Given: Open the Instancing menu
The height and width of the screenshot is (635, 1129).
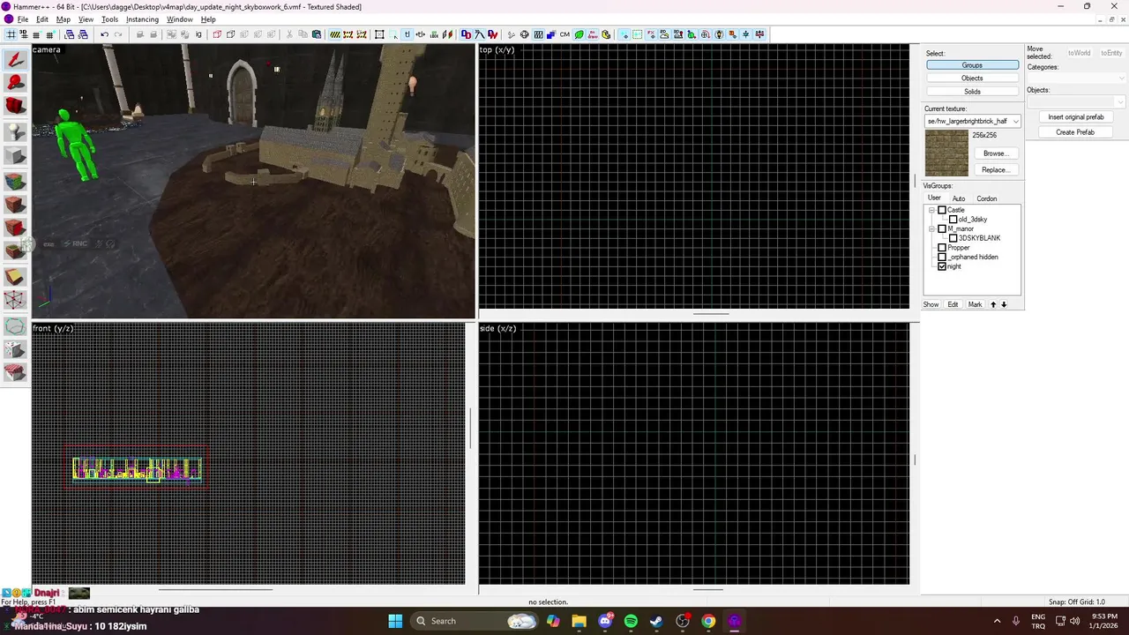Looking at the screenshot, I should point(142,19).
